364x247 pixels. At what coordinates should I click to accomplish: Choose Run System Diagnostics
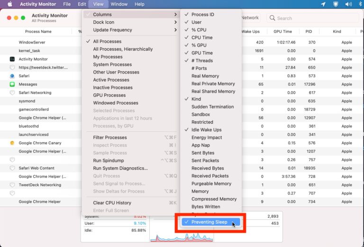coord(120,168)
